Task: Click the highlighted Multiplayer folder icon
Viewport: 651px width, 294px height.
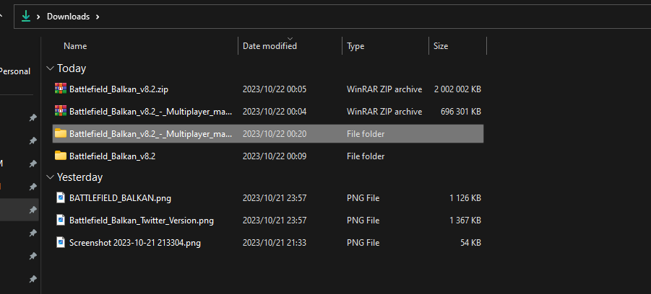Action: [61, 134]
